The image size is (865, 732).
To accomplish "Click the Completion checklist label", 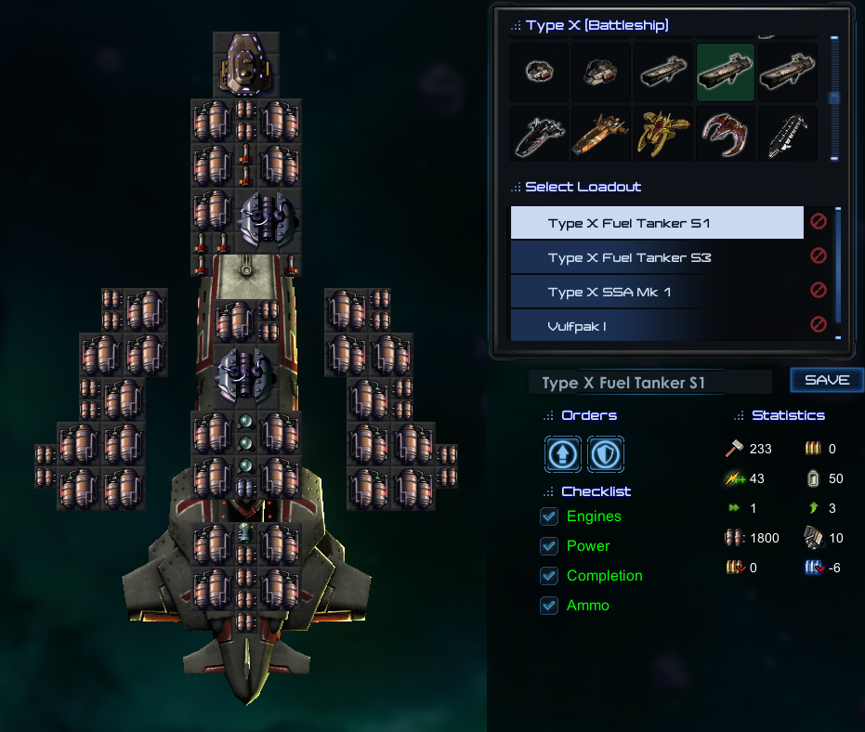I will [x=604, y=576].
